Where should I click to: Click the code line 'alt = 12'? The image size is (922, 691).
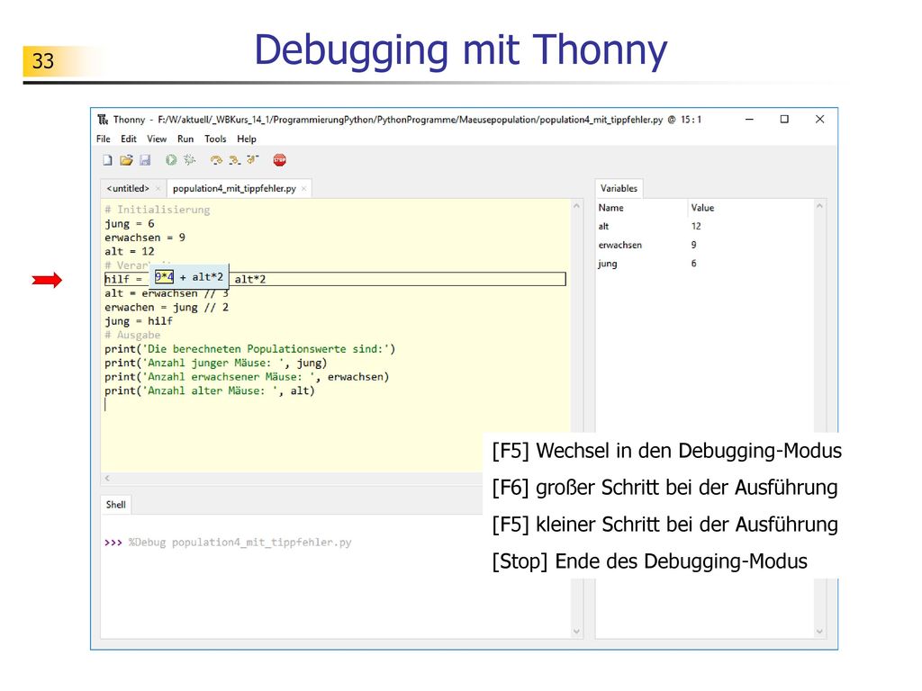point(130,252)
